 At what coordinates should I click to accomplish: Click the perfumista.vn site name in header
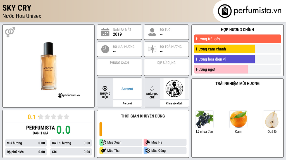258,11
